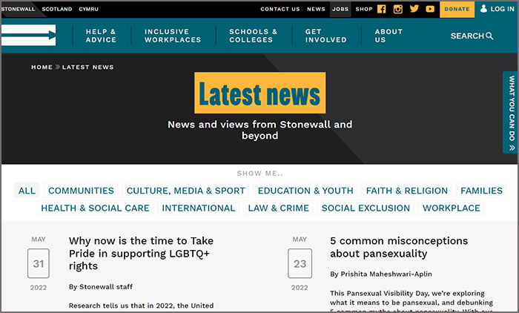
Task: Click the Stonewall logo
Action: 28,35
